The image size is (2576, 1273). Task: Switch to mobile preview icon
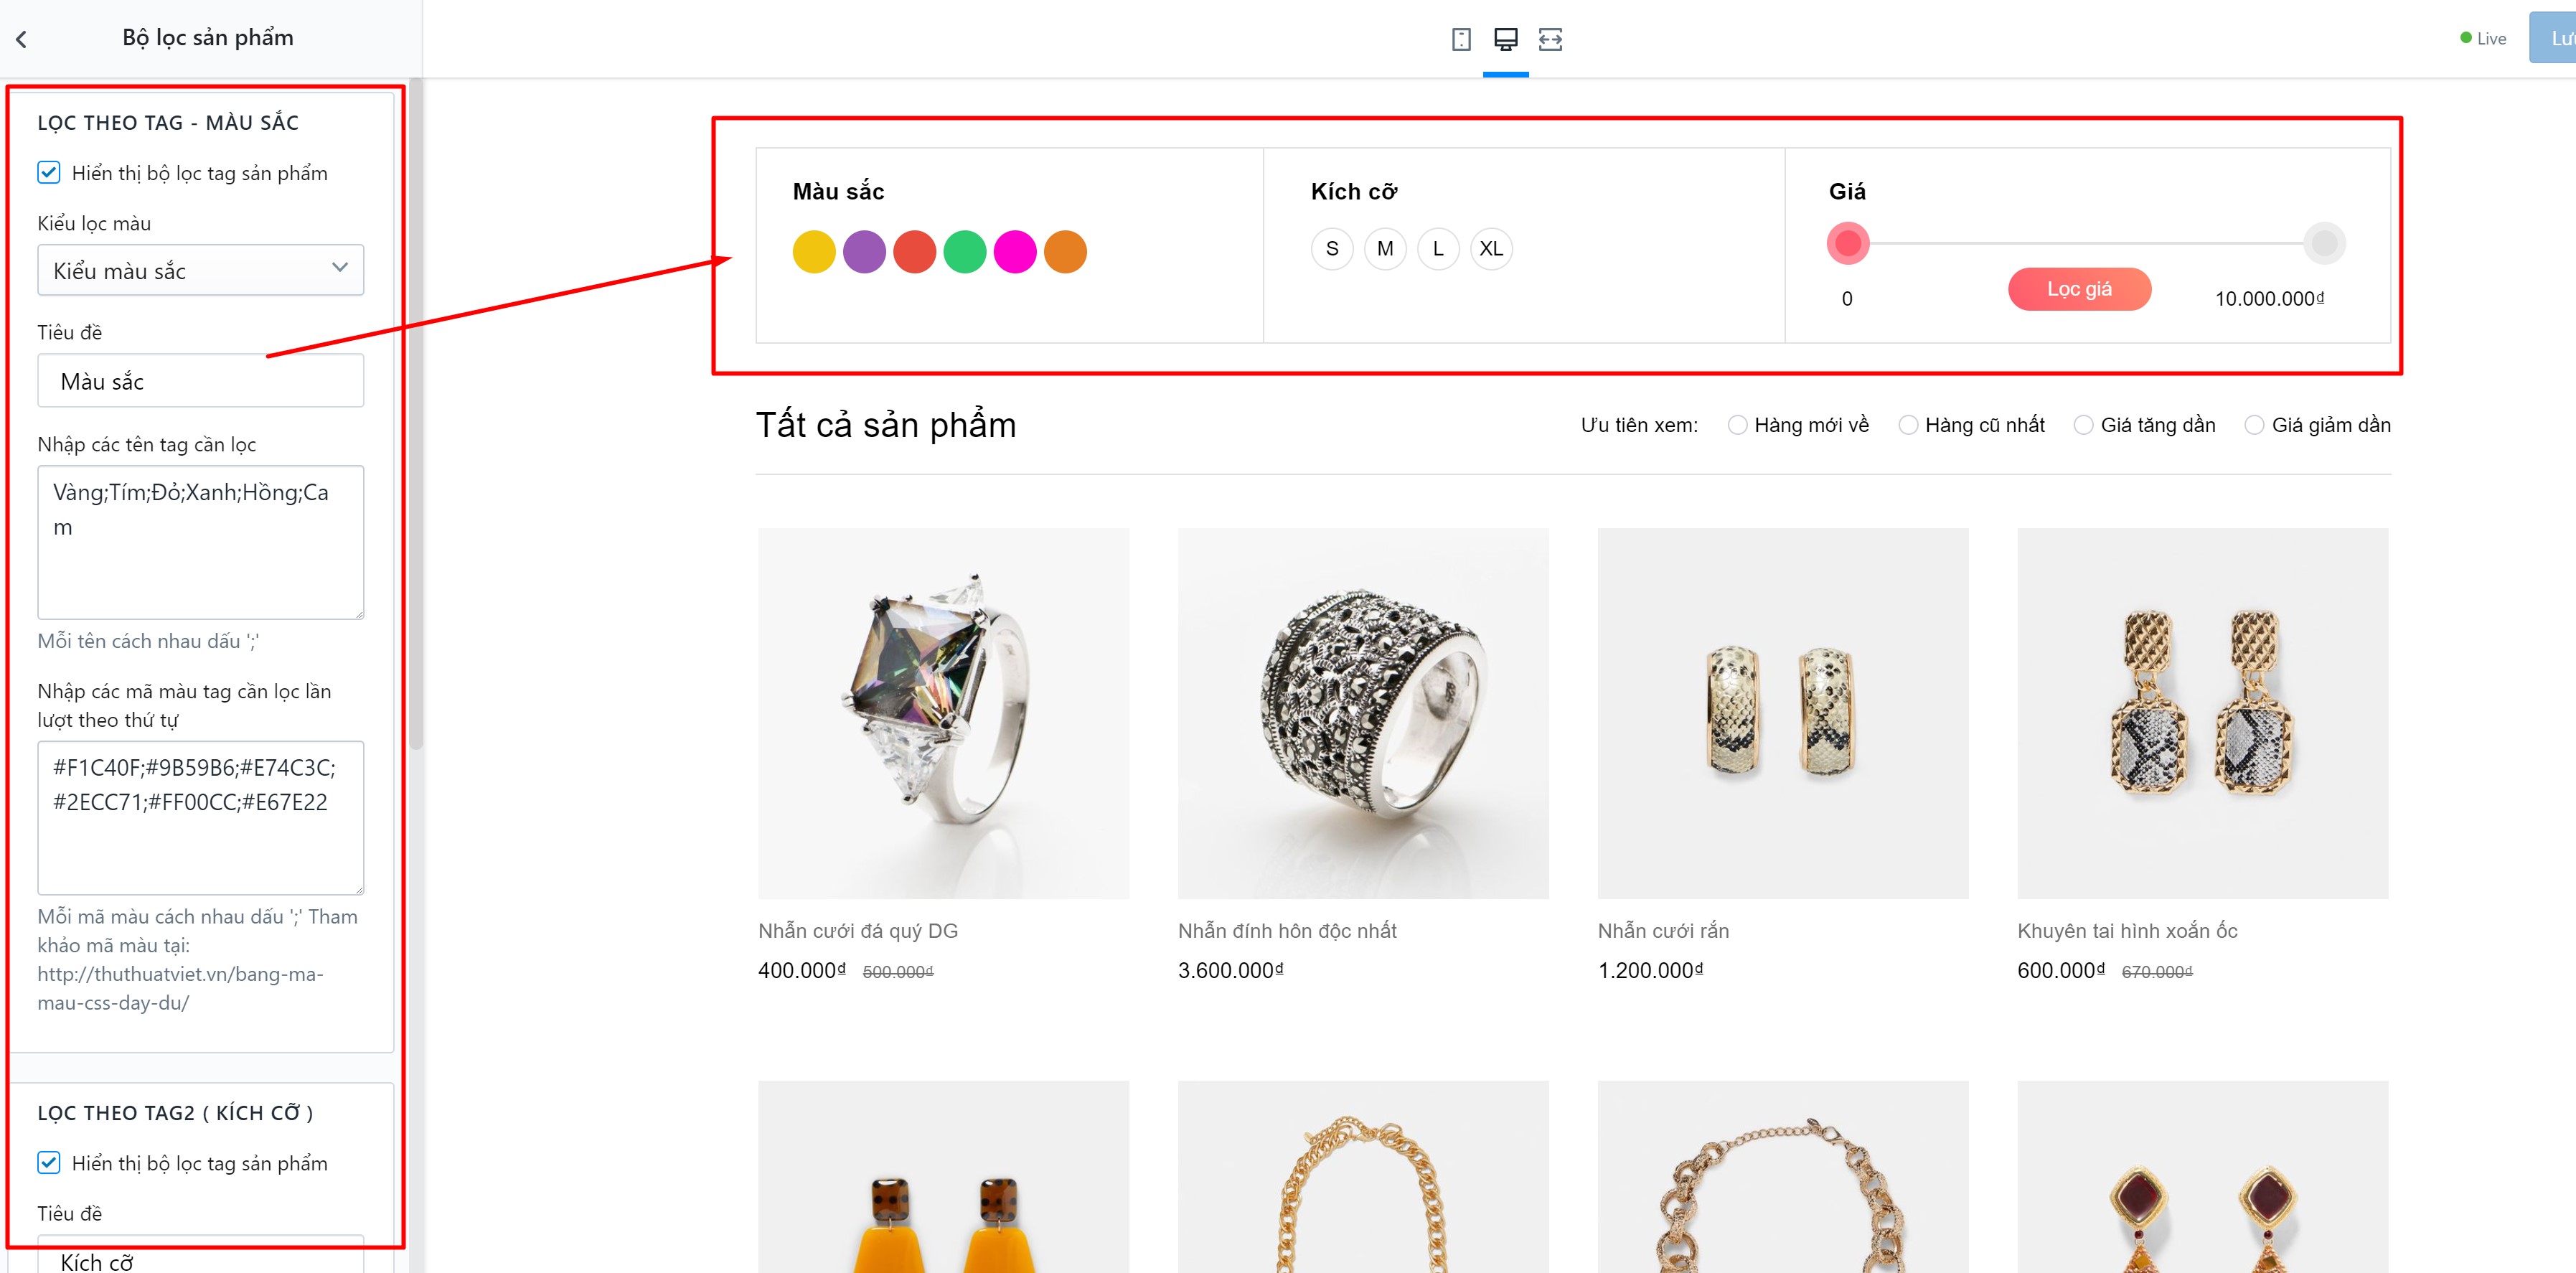point(1461,39)
